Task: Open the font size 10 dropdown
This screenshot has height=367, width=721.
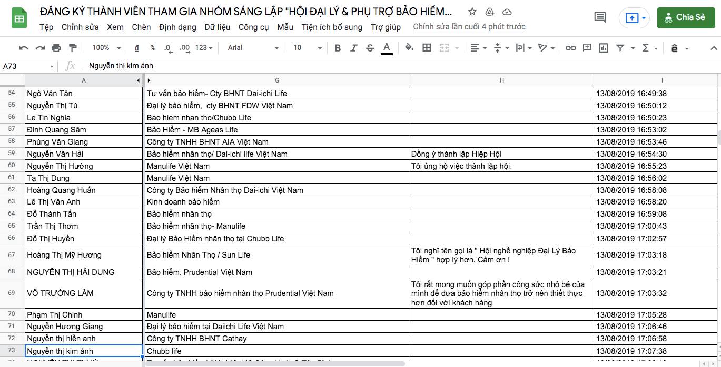Action: pos(308,48)
